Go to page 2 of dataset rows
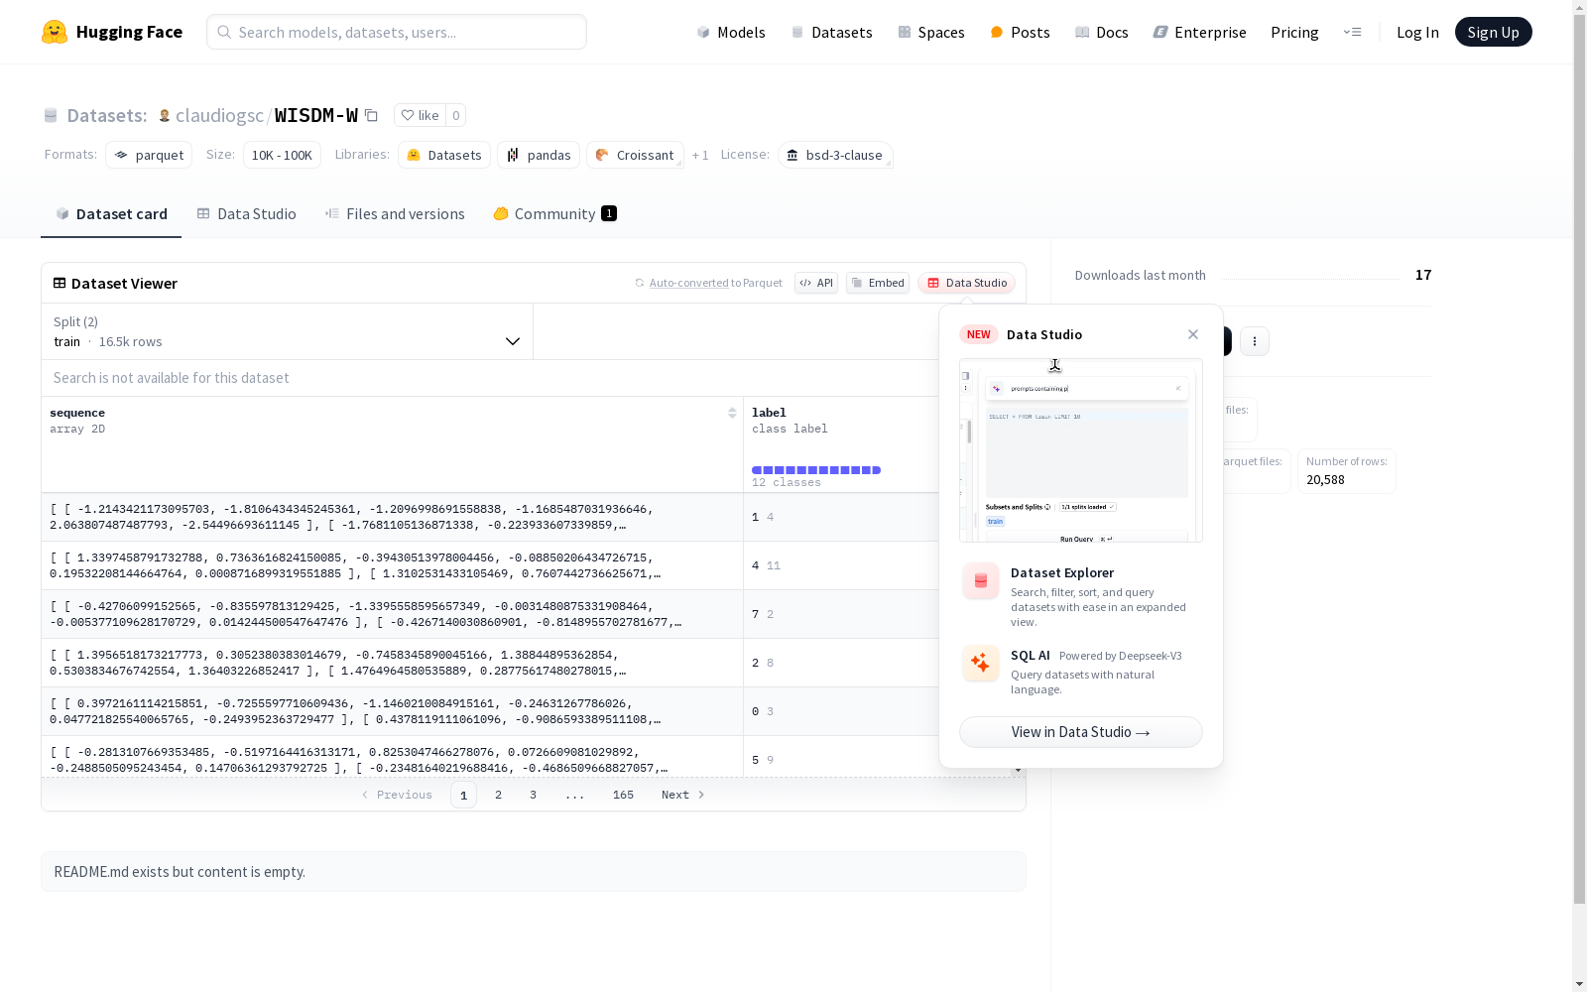Image resolution: width=1587 pixels, height=992 pixels. point(498,795)
